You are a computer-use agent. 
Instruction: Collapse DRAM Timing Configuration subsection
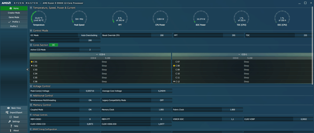coord(31,129)
